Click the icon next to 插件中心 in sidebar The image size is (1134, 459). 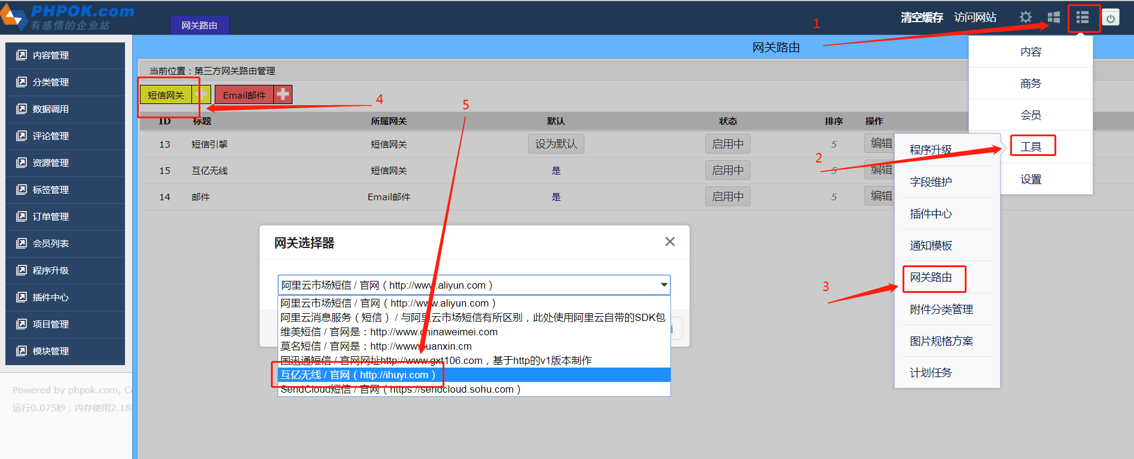point(22,297)
